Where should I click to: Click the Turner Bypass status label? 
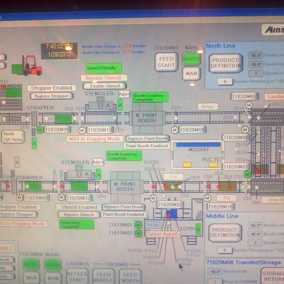pos(163,234)
